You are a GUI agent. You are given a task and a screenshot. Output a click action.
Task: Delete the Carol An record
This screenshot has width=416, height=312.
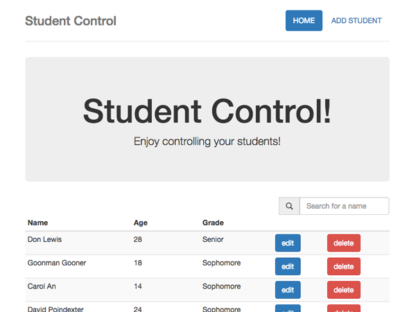tap(344, 290)
